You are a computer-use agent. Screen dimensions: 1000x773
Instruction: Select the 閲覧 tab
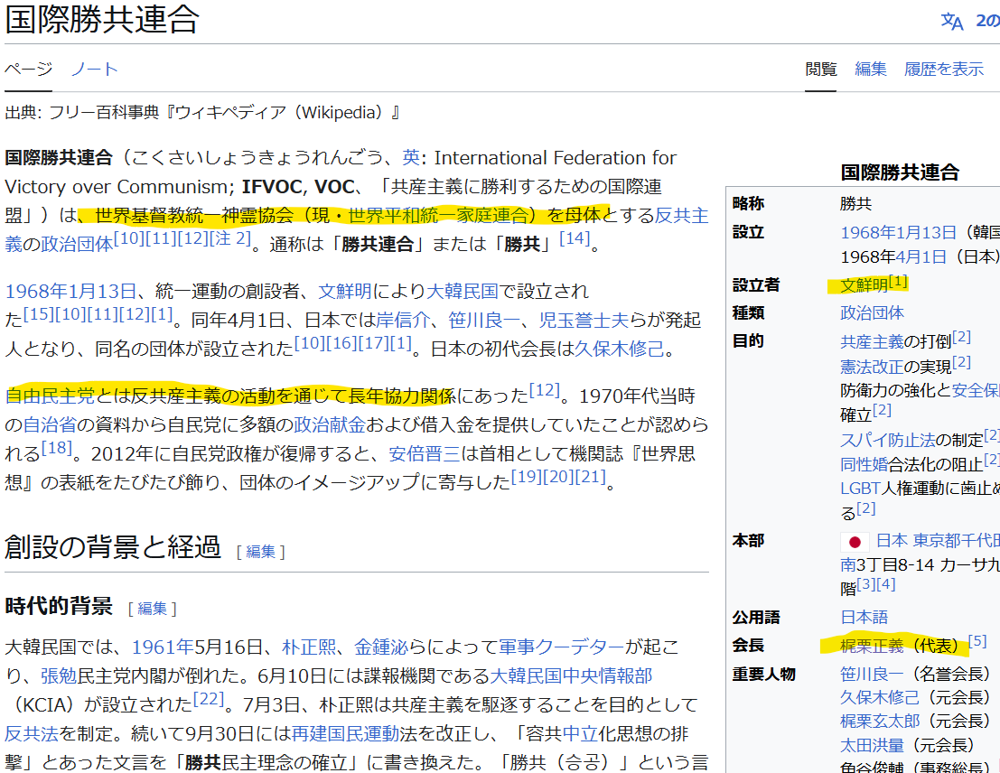coord(821,69)
